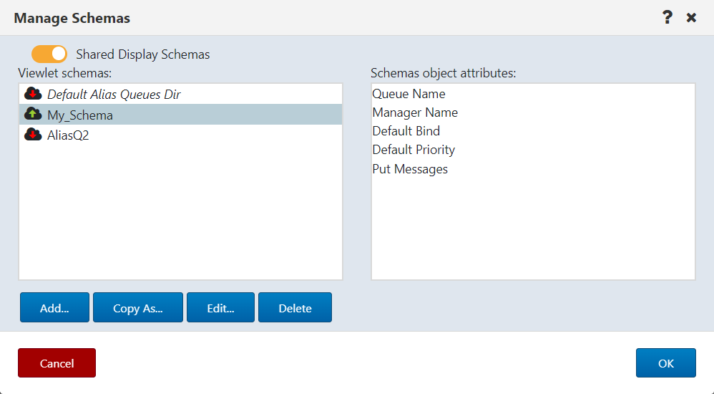Click the red download cloud icon beside Default Alias Queues Dir

tap(33, 93)
